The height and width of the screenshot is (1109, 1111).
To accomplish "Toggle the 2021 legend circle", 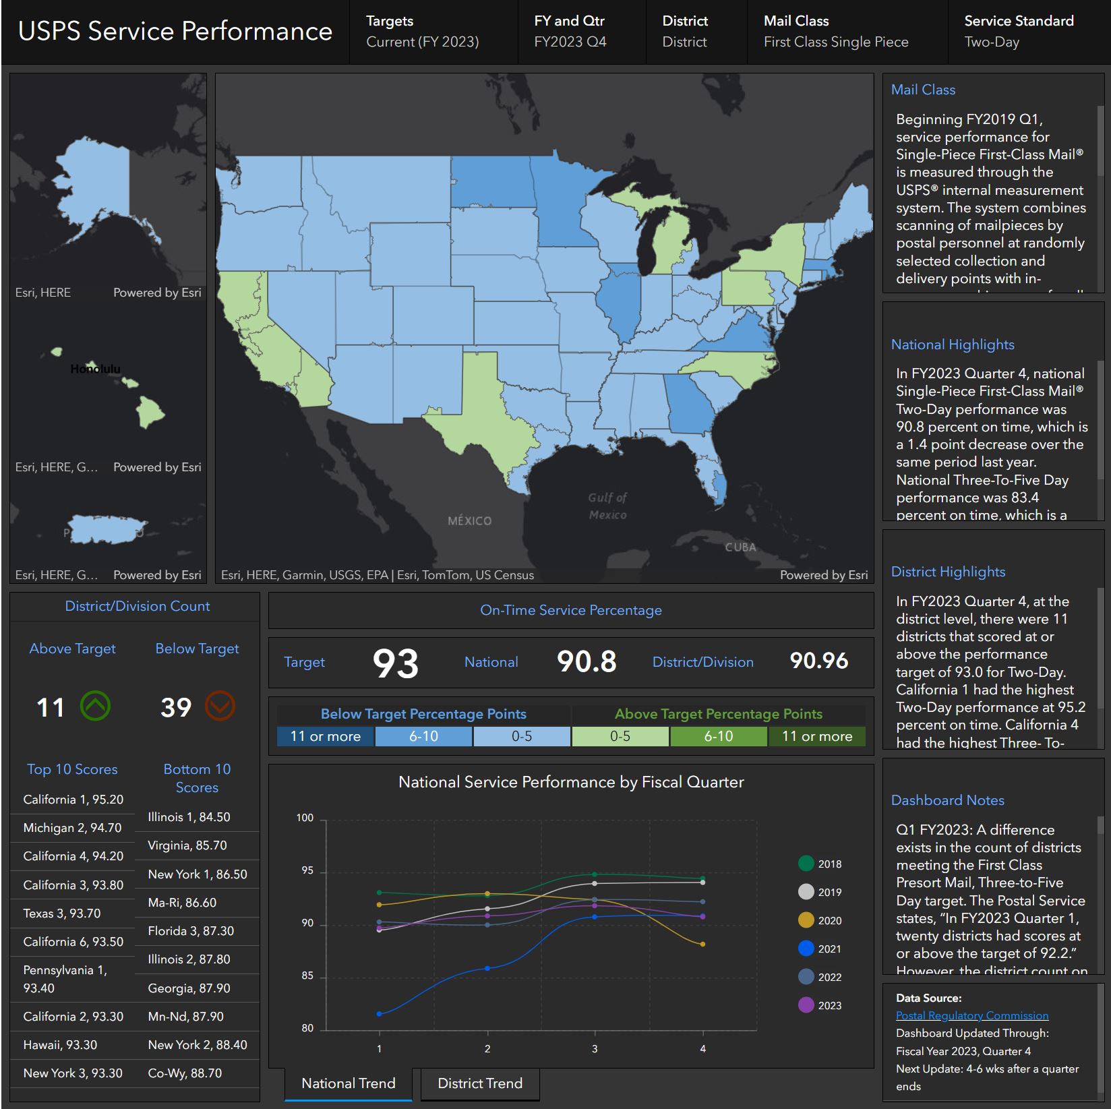I will click(806, 949).
